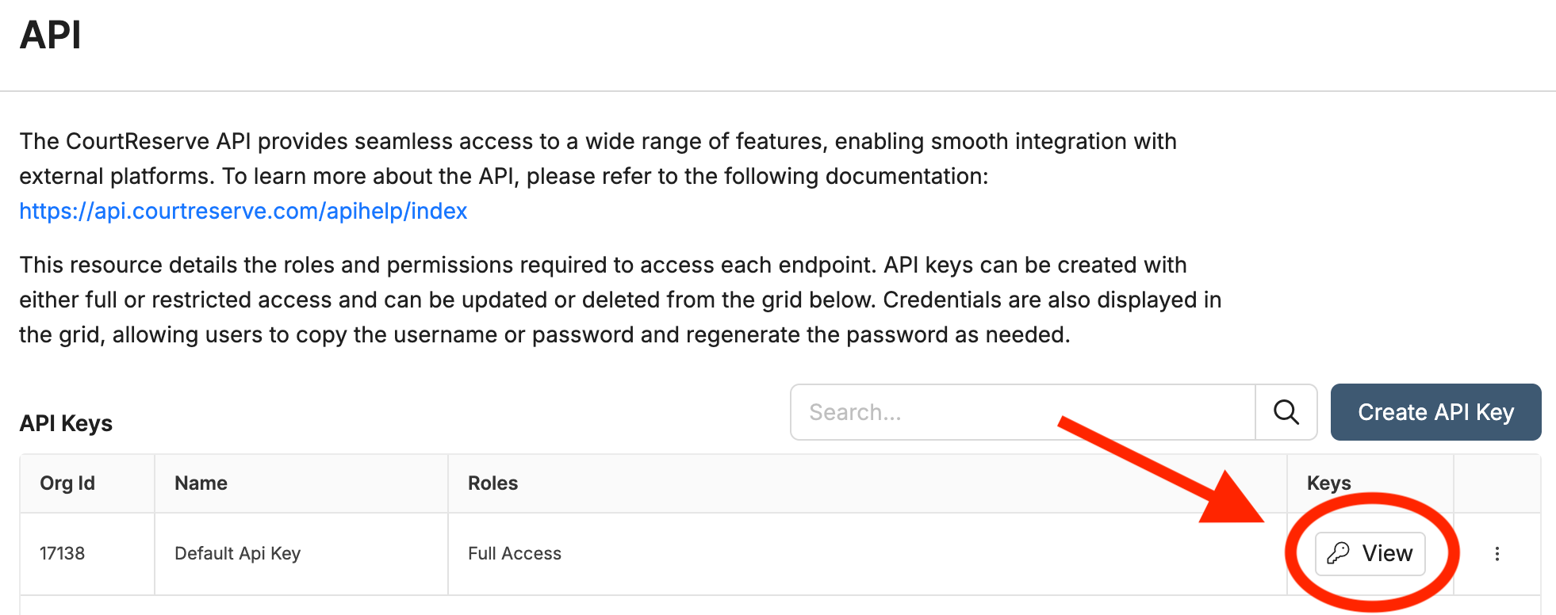The width and height of the screenshot is (1556, 615).
Task: Open the three-dot row actions menu
Action: pyautogui.click(x=1497, y=554)
